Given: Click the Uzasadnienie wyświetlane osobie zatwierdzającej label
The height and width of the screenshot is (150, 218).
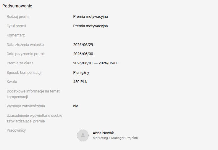Looking at the screenshot, I should [34, 118].
